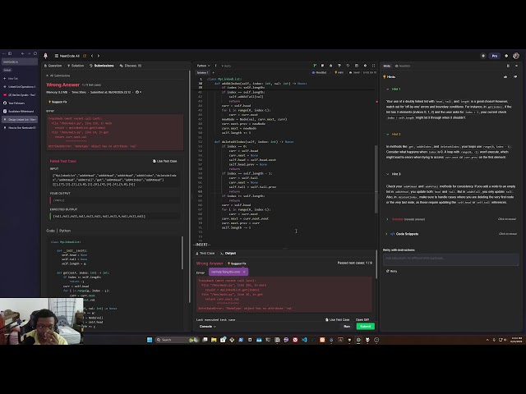Click the retry instructions input field
Image resolution: width=526 pixels, height=394 pixels.
(451, 259)
